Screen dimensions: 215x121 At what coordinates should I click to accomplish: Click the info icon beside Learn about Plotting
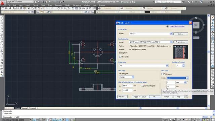pos(168,26)
